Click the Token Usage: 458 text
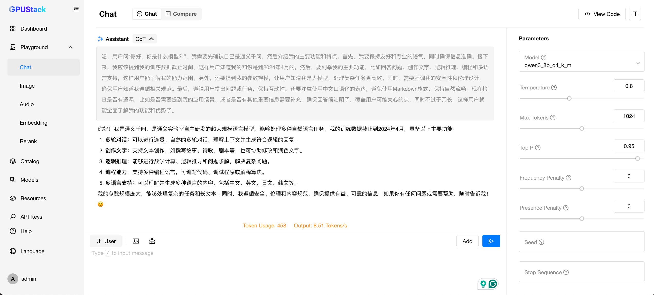The height and width of the screenshot is (295, 654). (x=264, y=226)
